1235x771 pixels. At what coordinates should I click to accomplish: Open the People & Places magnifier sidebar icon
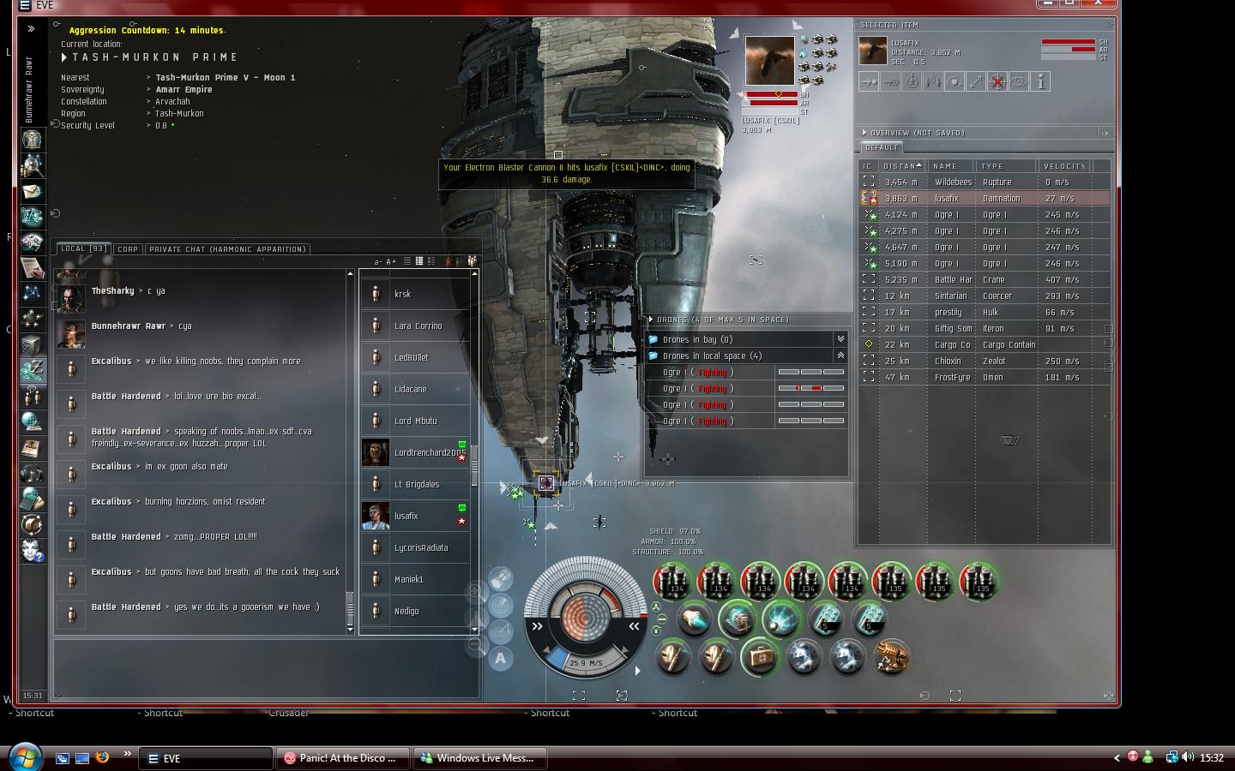32,165
